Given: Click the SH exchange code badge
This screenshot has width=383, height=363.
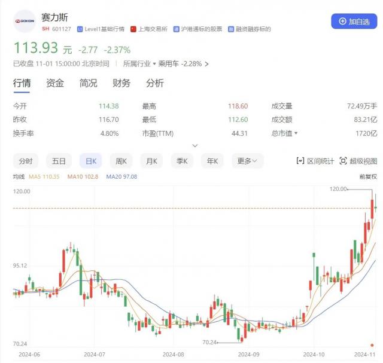Looking at the screenshot, I should click(x=45, y=29).
